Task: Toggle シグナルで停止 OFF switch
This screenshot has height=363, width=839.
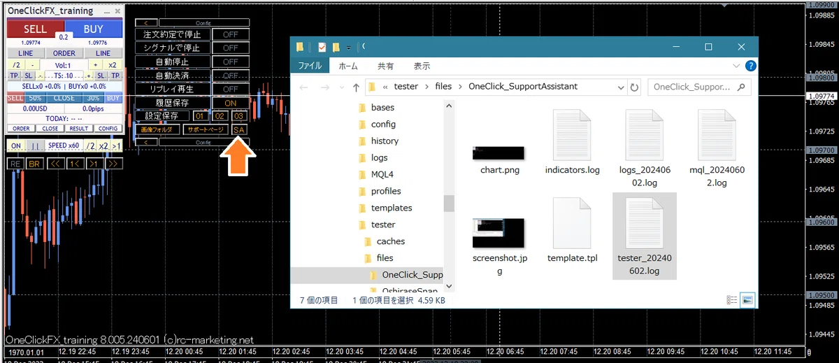Action: coord(230,48)
